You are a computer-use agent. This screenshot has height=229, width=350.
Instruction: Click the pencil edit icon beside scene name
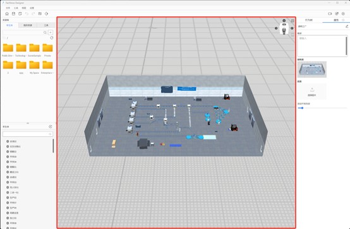[x=347, y=26]
